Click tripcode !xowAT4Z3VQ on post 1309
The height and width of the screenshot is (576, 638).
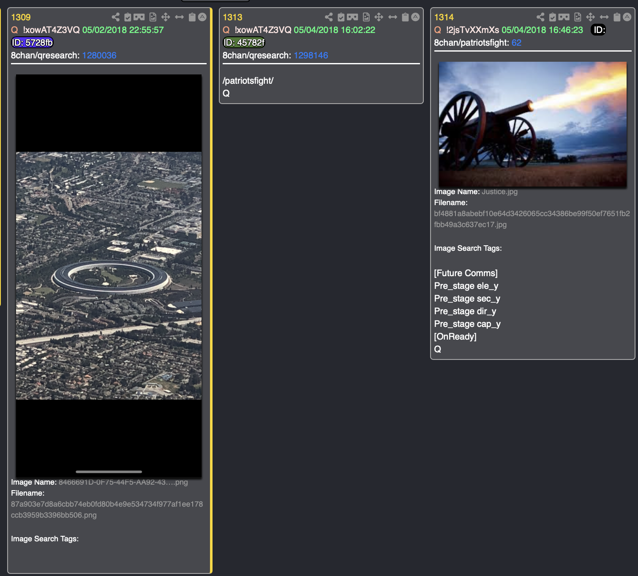tap(51, 30)
